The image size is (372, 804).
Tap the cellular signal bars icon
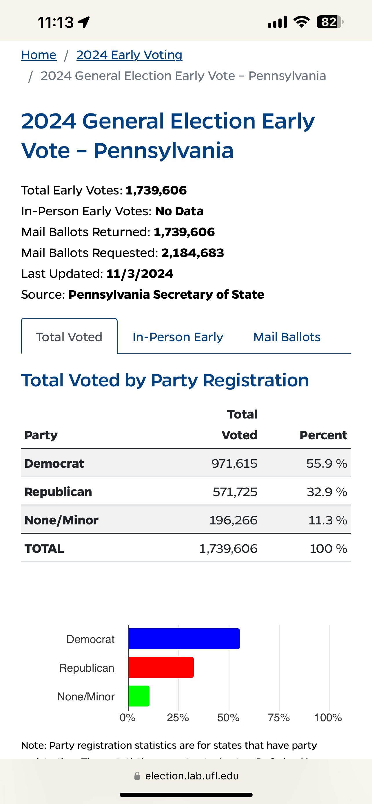277,22
